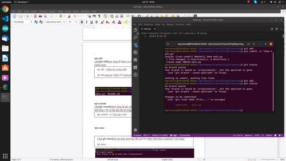Viewport: 286px width, 161px height.
Task: Toggle Formatting Marks pilcrow in Writer
Action: coord(99,16)
